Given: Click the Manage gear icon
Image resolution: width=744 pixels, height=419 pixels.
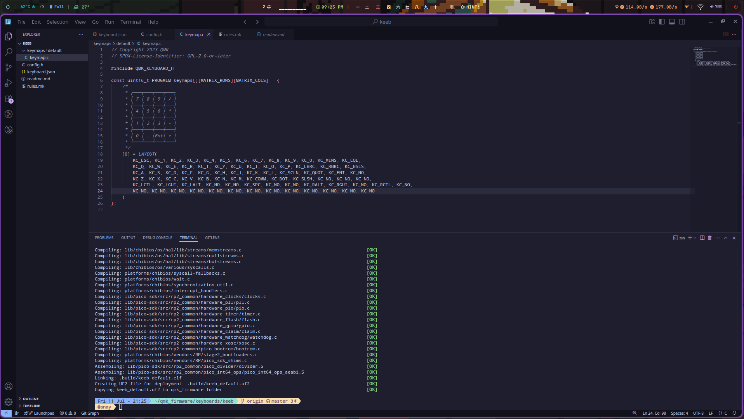Looking at the screenshot, I should coord(9,402).
